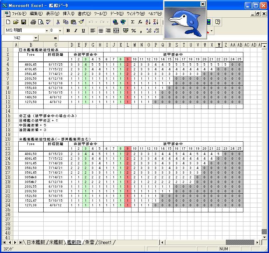Image resolution: width=269 pixels, height=253 pixels.
Task: Merge and center cells icon
Action: click(x=116, y=31)
